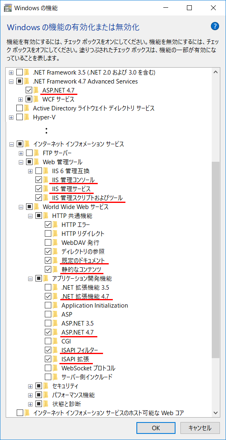Click the folder icon beside WebDAV 発行
This screenshot has width=226, height=440.
[55, 242]
